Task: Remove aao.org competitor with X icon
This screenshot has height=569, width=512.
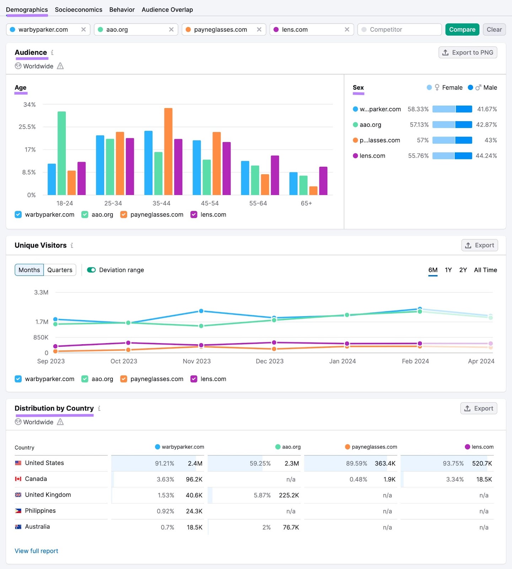Action: (171, 30)
